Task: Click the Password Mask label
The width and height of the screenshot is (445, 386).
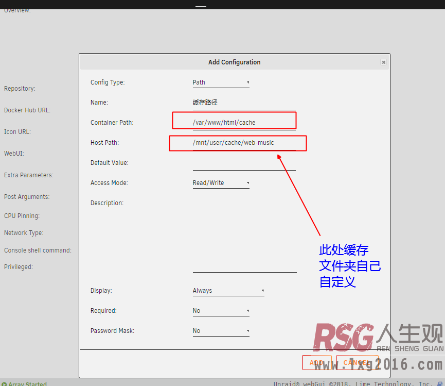Action: click(112, 331)
